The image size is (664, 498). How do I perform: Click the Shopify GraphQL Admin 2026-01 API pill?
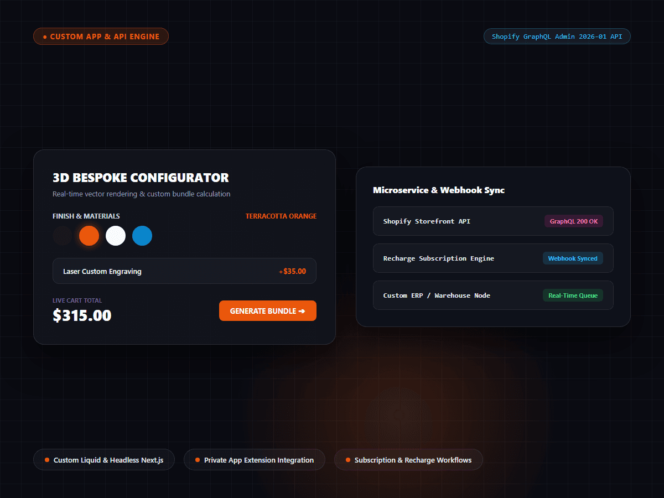click(557, 37)
